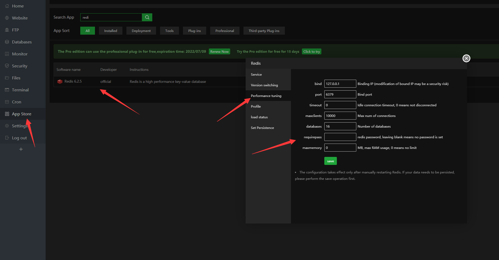Select the Set Persistence tab

pyautogui.click(x=262, y=128)
